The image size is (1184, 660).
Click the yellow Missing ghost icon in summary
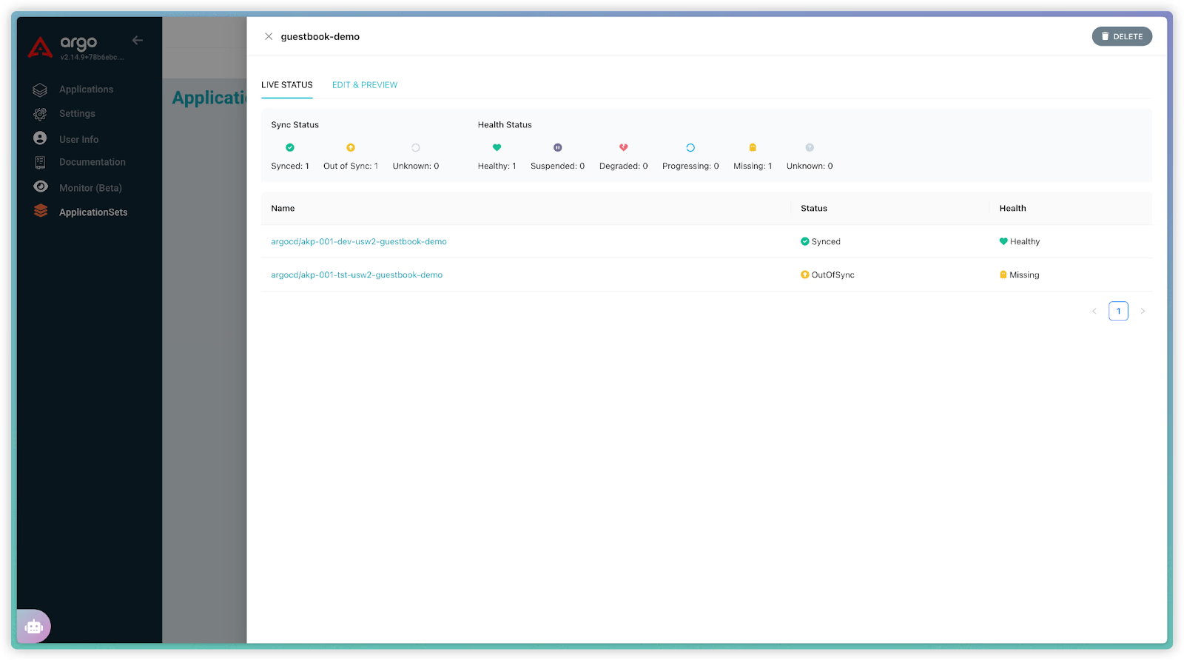[x=753, y=147]
